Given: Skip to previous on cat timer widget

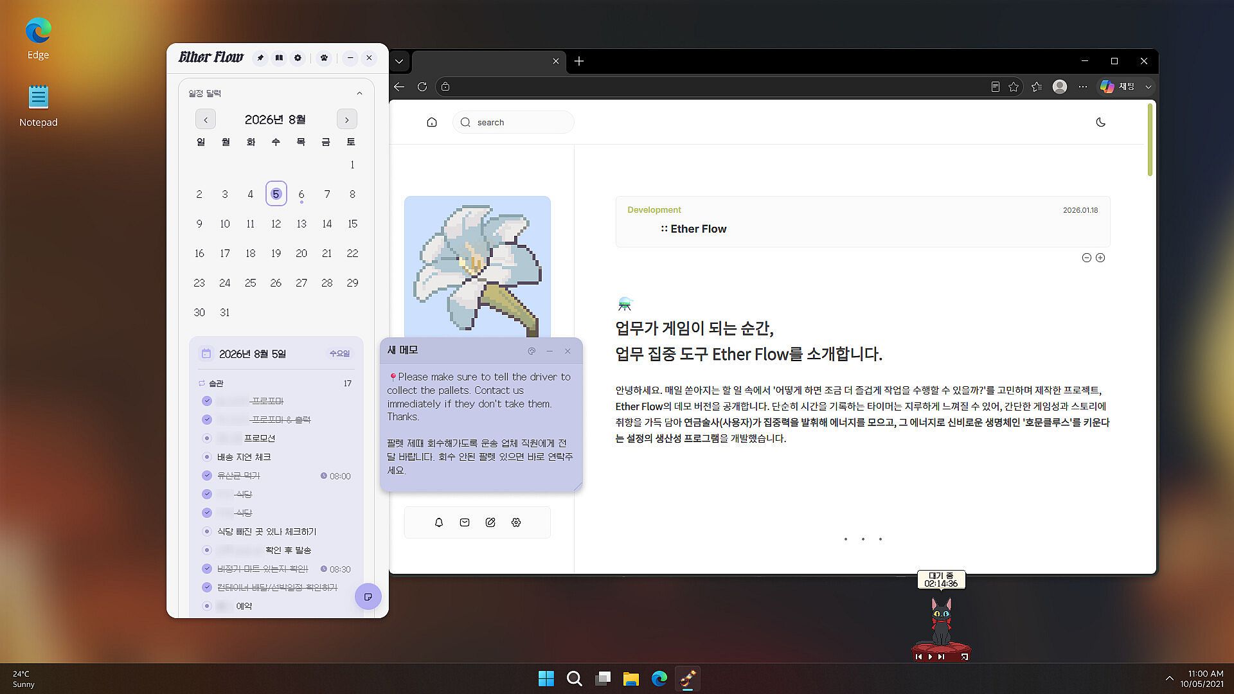Looking at the screenshot, I should [x=918, y=657].
